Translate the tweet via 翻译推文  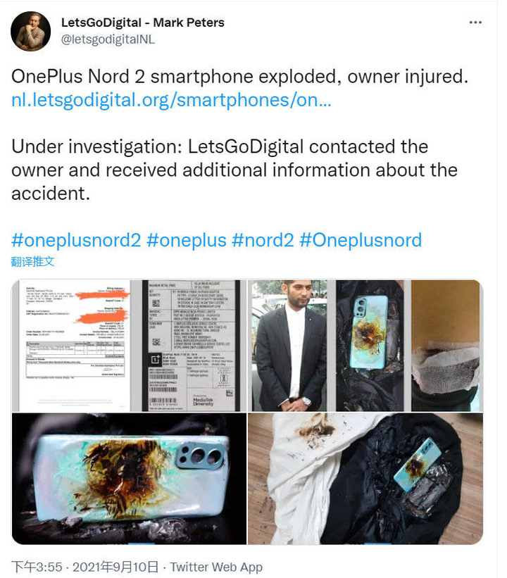(x=32, y=262)
